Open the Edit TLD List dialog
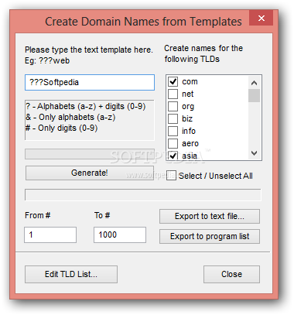Image resolution: width=294 pixels, height=315 pixels. [x=71, y=274]
